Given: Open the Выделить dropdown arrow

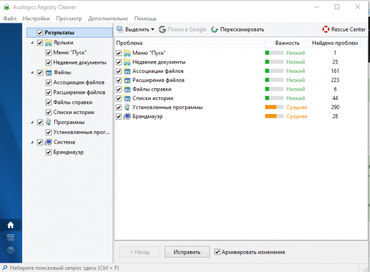Looking at the screenshot, I should [x=153, y=30].
